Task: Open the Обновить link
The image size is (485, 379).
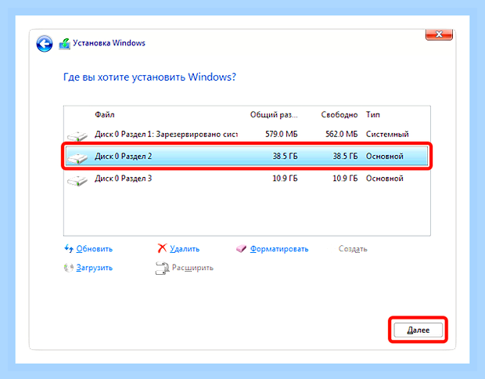Action: pos(95,249)
